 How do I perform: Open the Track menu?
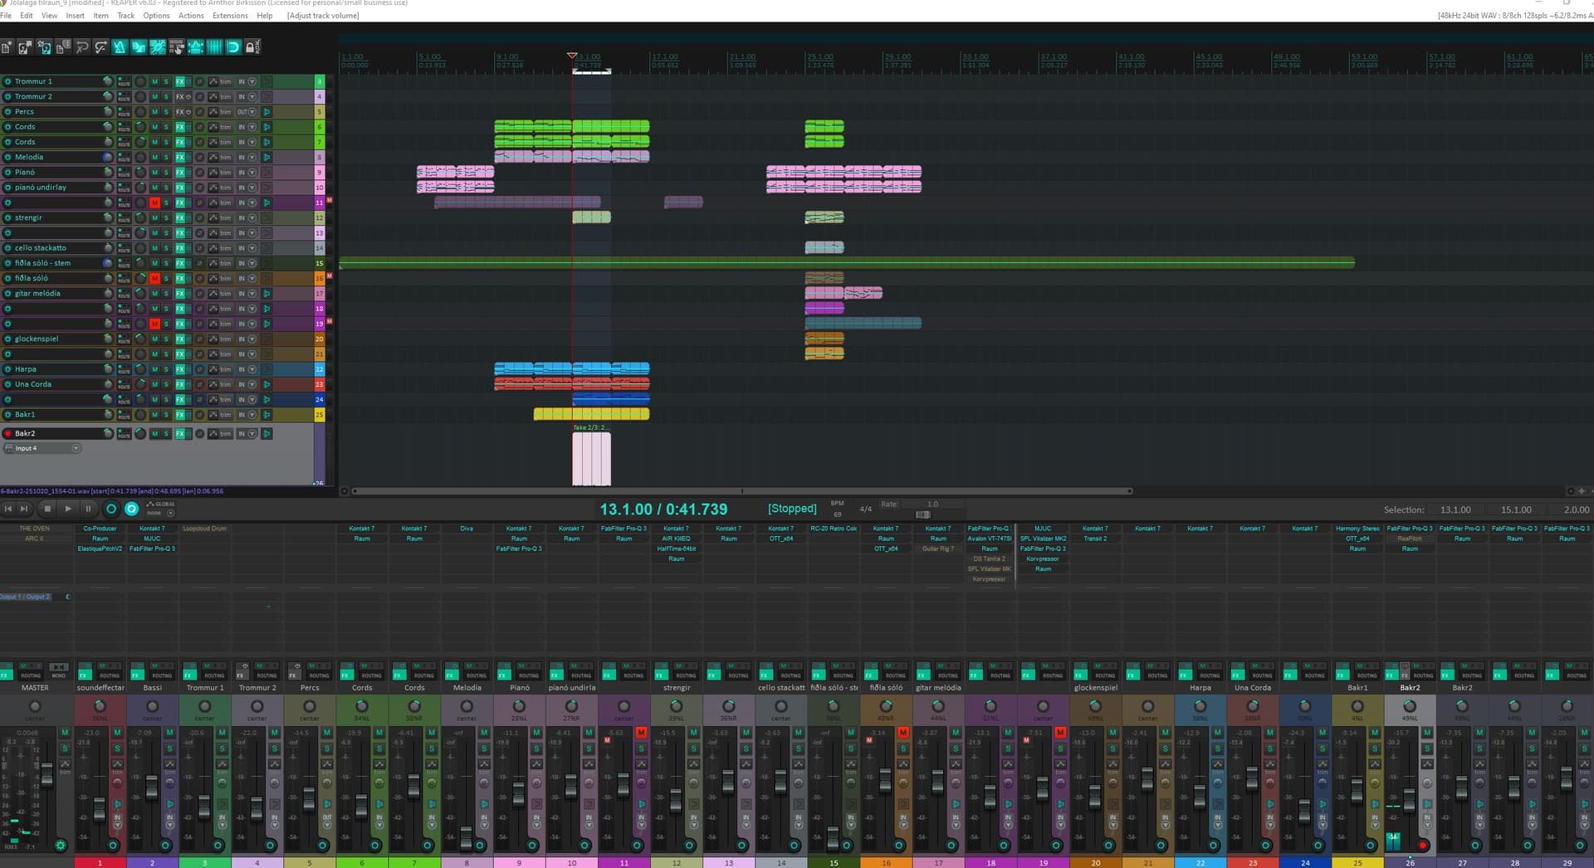[125, 16]
